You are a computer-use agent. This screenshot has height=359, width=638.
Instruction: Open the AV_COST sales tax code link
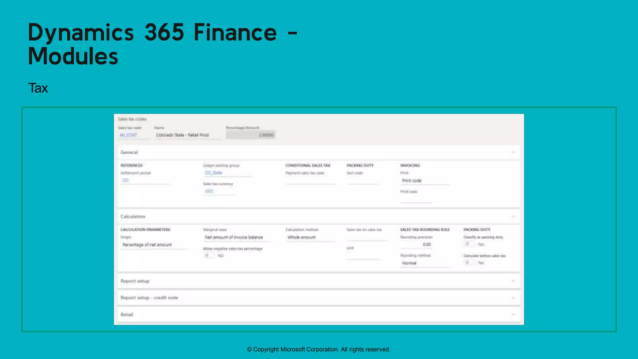128,135
